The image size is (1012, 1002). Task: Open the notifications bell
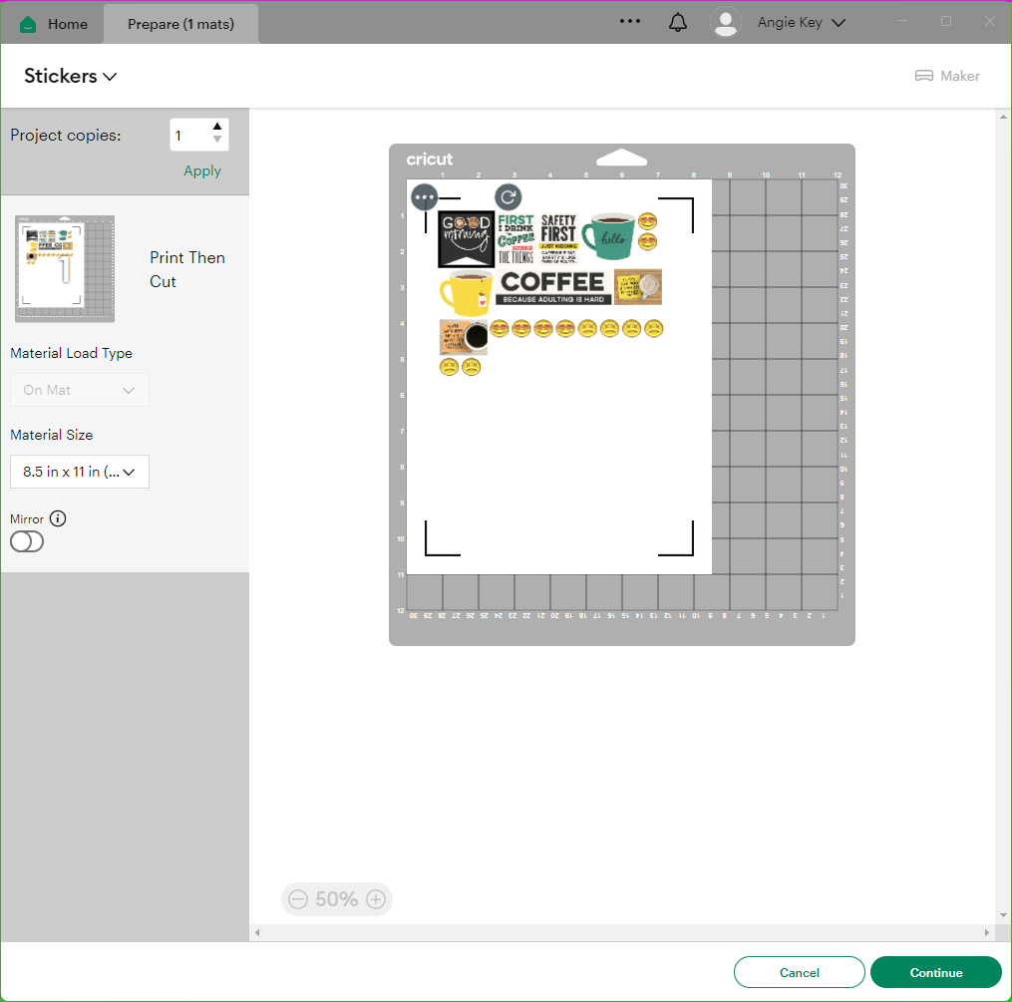678,23
